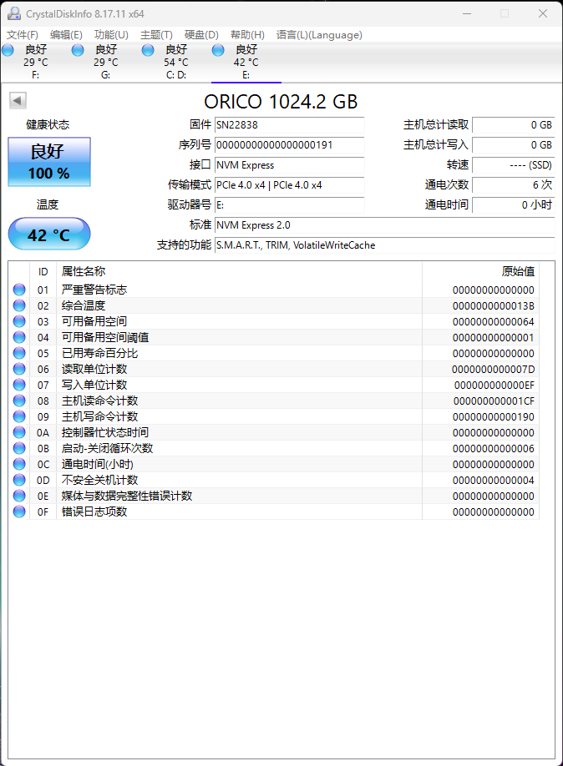The height and width of the screenshot is (766, 563).
Task: Click status orb for attribute 05 已用寿命百分比
Action: [19, 353]
